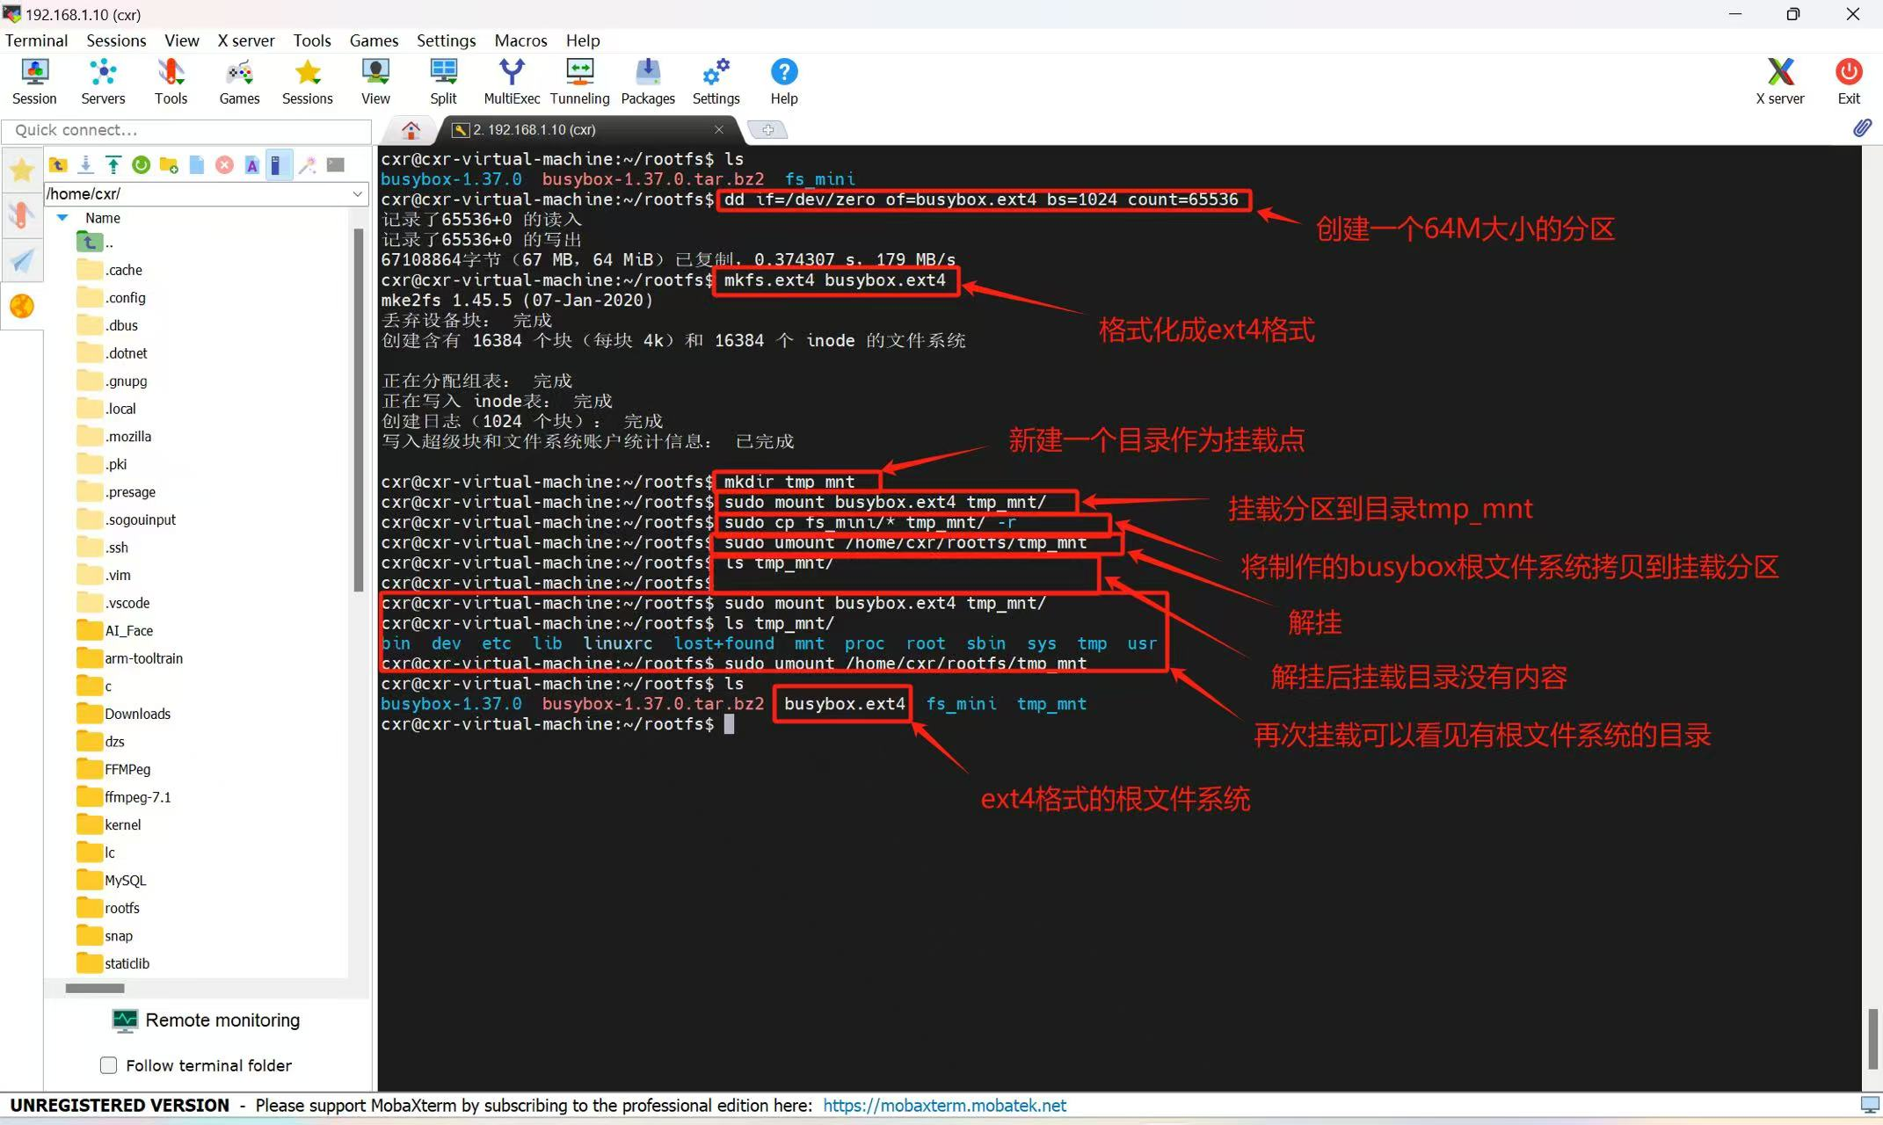Activate Remote monitoring
1883x1125 pixels.
point(207,1020)
